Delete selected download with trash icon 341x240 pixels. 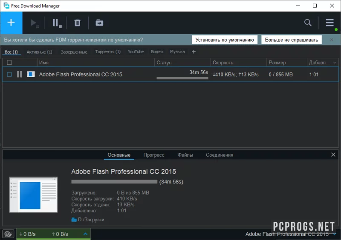click(x=78, y=23)
